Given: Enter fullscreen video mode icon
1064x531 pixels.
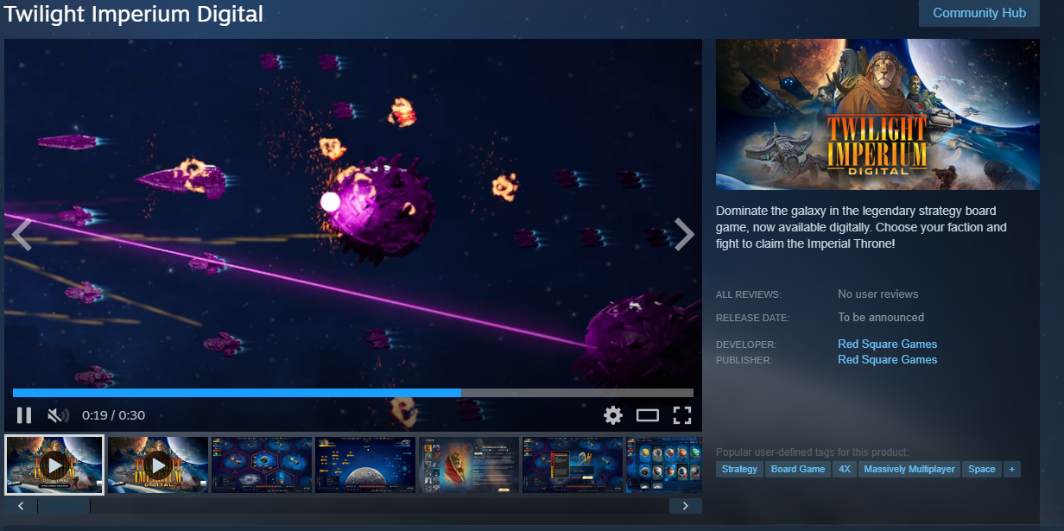Looking at the screenshot, I should (682, 415).
